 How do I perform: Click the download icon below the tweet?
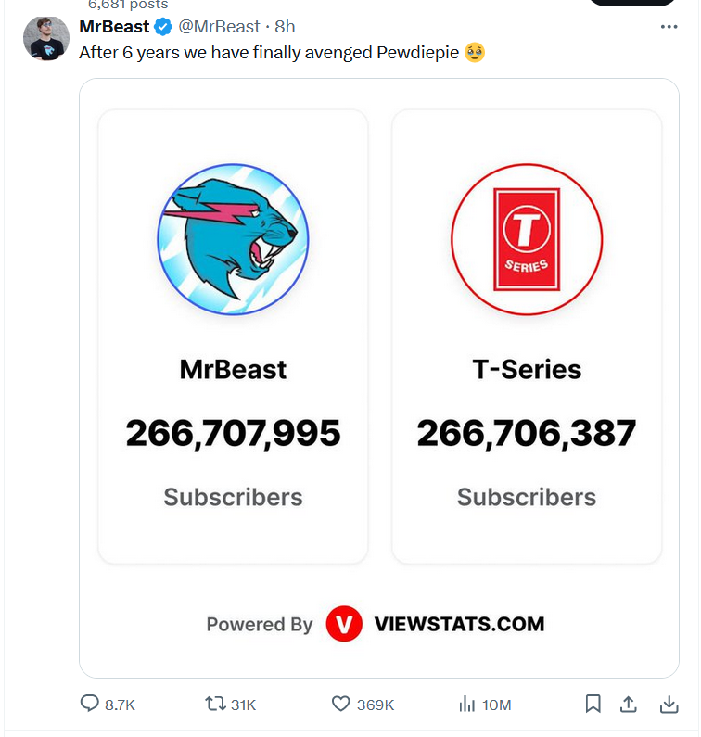669,705
